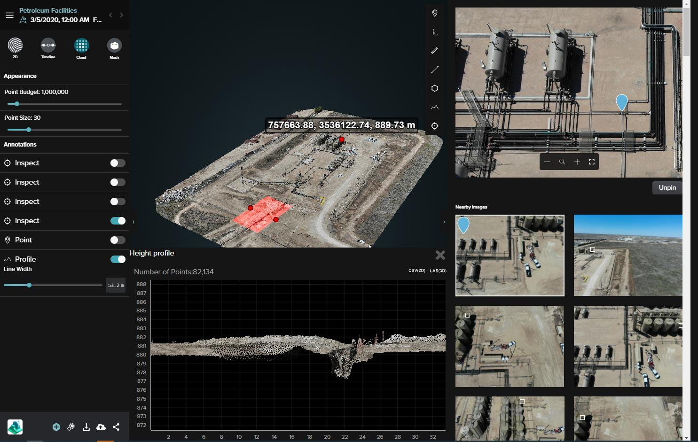Screen dimensions: 698x442
Task: Go to next dataset with right chevron
Action: point(122,15)
